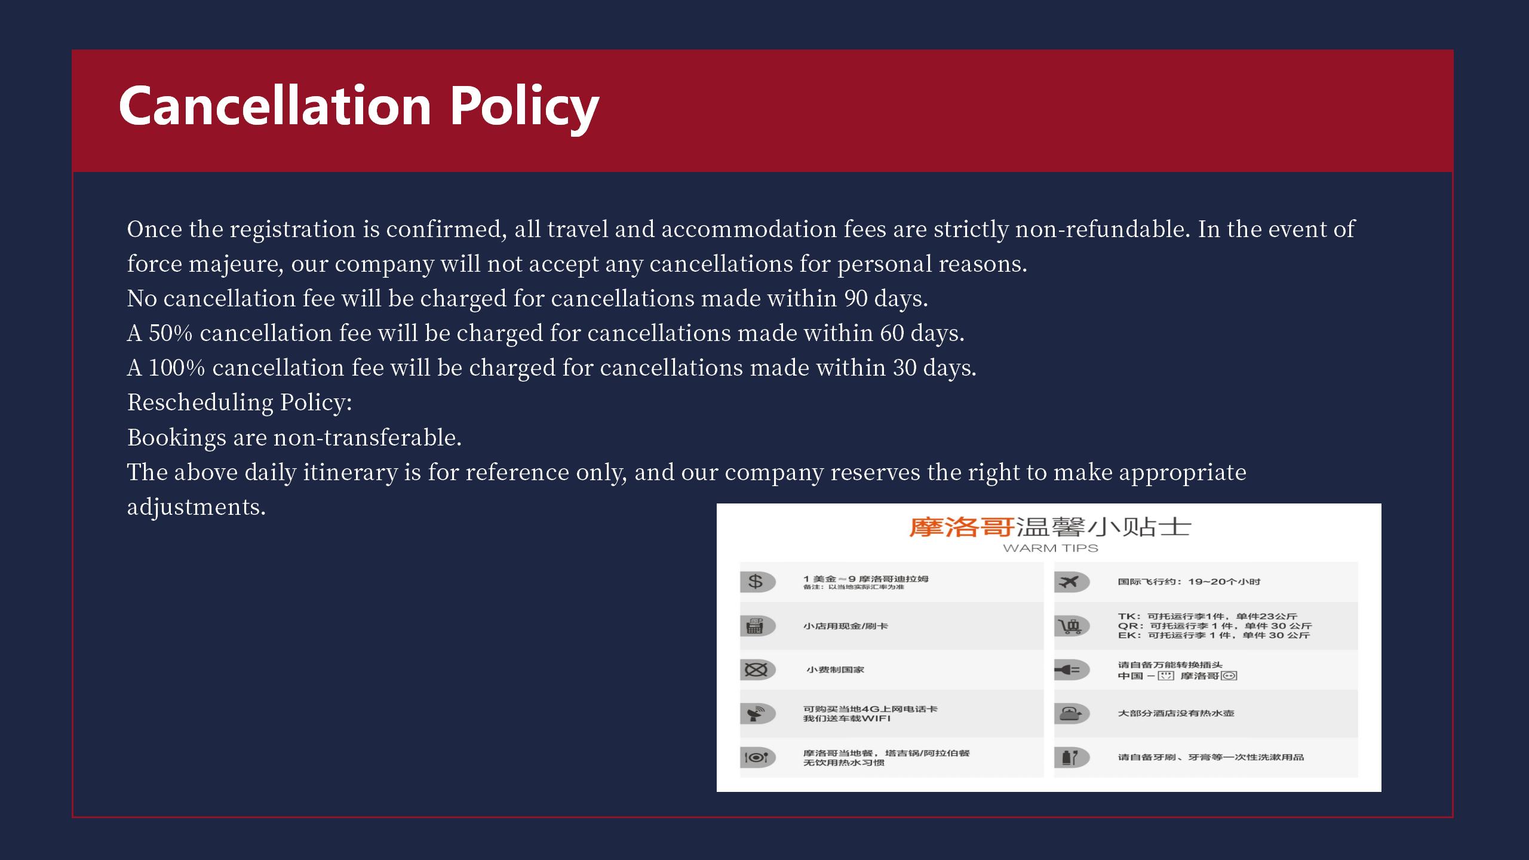Viewport: 1529px width, 860px height.
Task: Click the "No cancellation fee" 90 days line
Action: (x=527, y=299)
